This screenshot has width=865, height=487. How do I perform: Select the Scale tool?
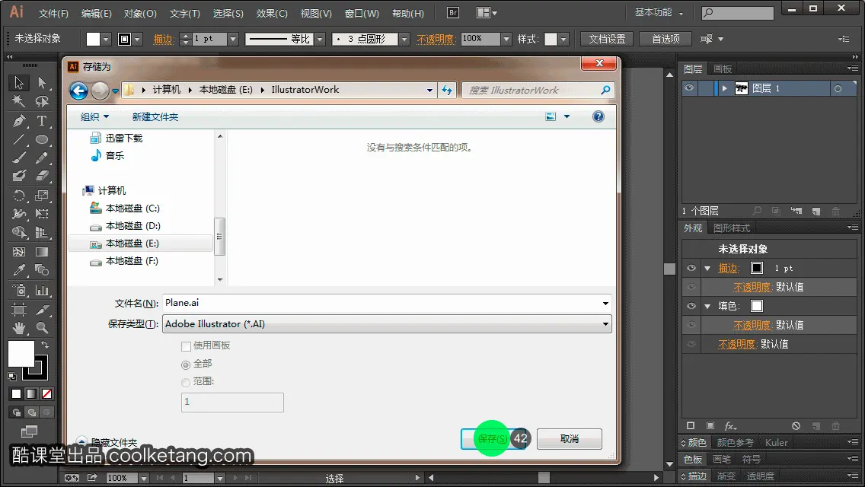42,196
